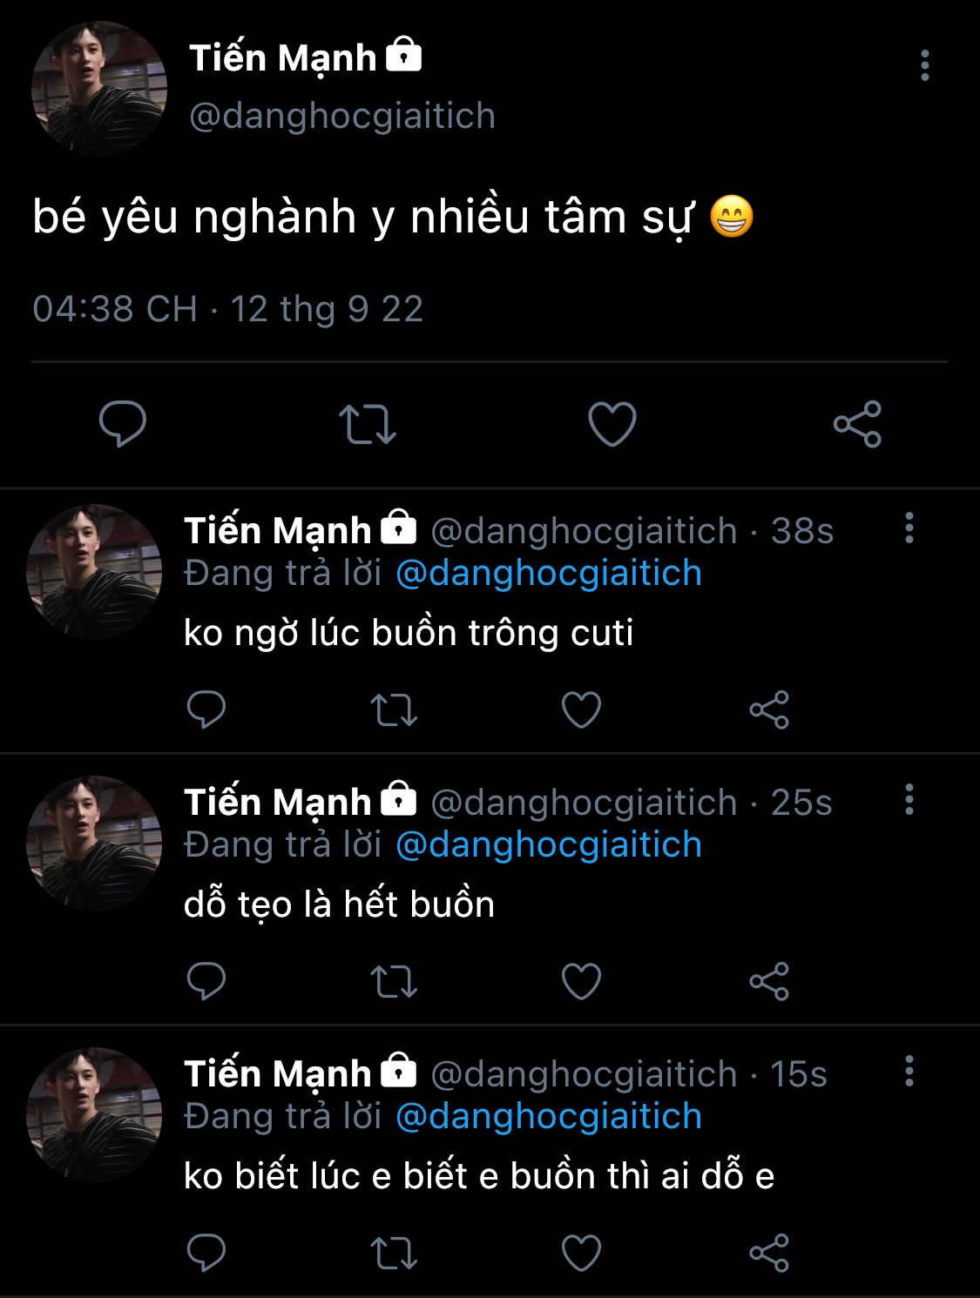Open the @danghocgiaitich mention link in the 38s reply

pyautogui.click(x=549, y=574)
